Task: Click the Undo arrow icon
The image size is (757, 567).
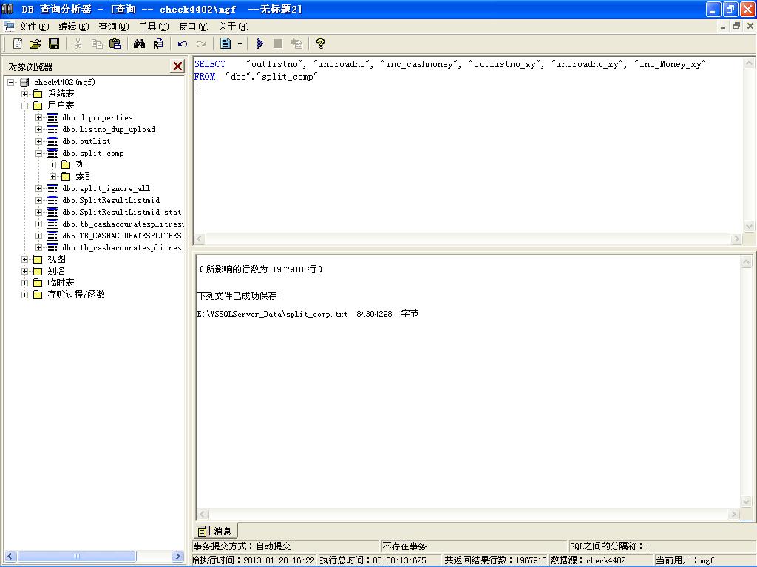Action: 182,44
